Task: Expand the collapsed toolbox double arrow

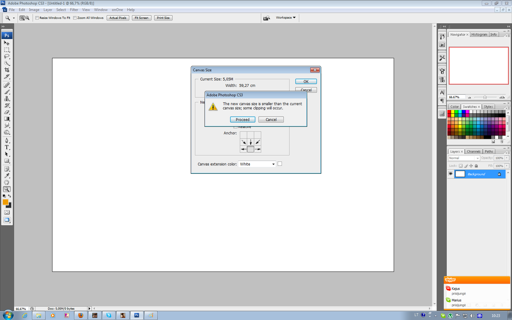Action: tap(3, 26)
